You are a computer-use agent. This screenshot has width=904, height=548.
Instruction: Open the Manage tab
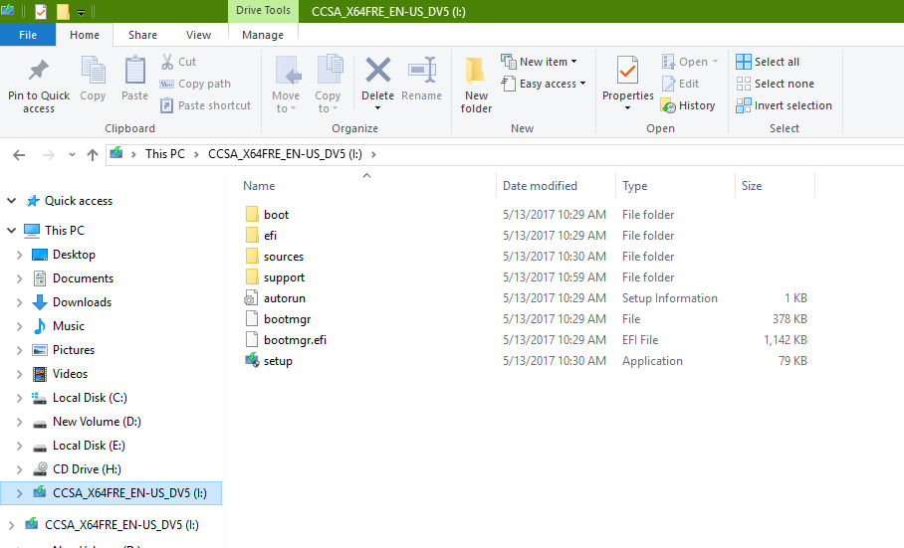point(263,35)
